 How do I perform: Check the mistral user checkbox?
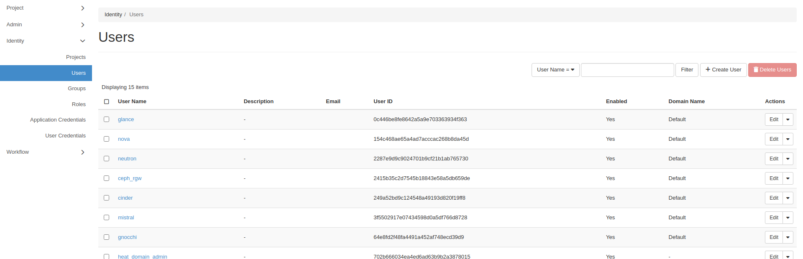coord(107,218)
